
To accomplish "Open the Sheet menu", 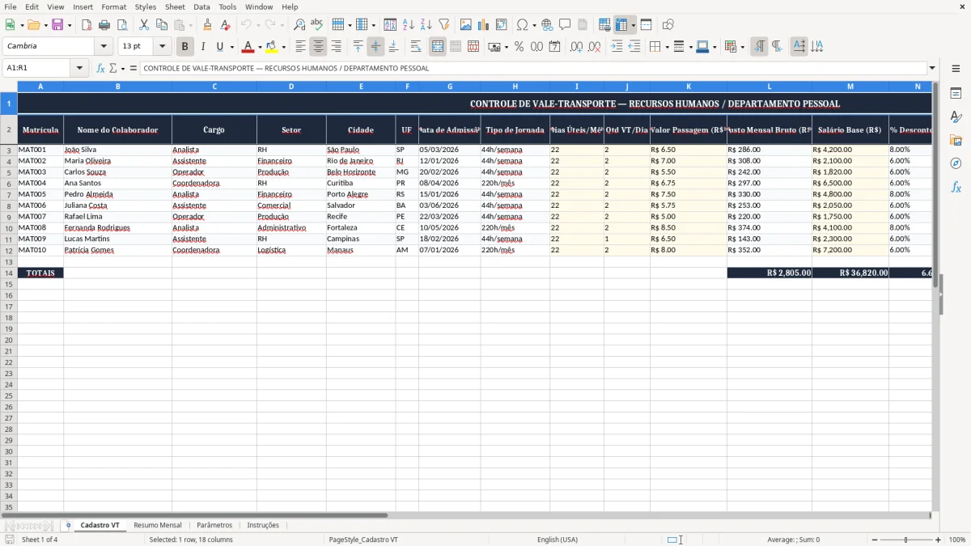I will click(175, 6).
